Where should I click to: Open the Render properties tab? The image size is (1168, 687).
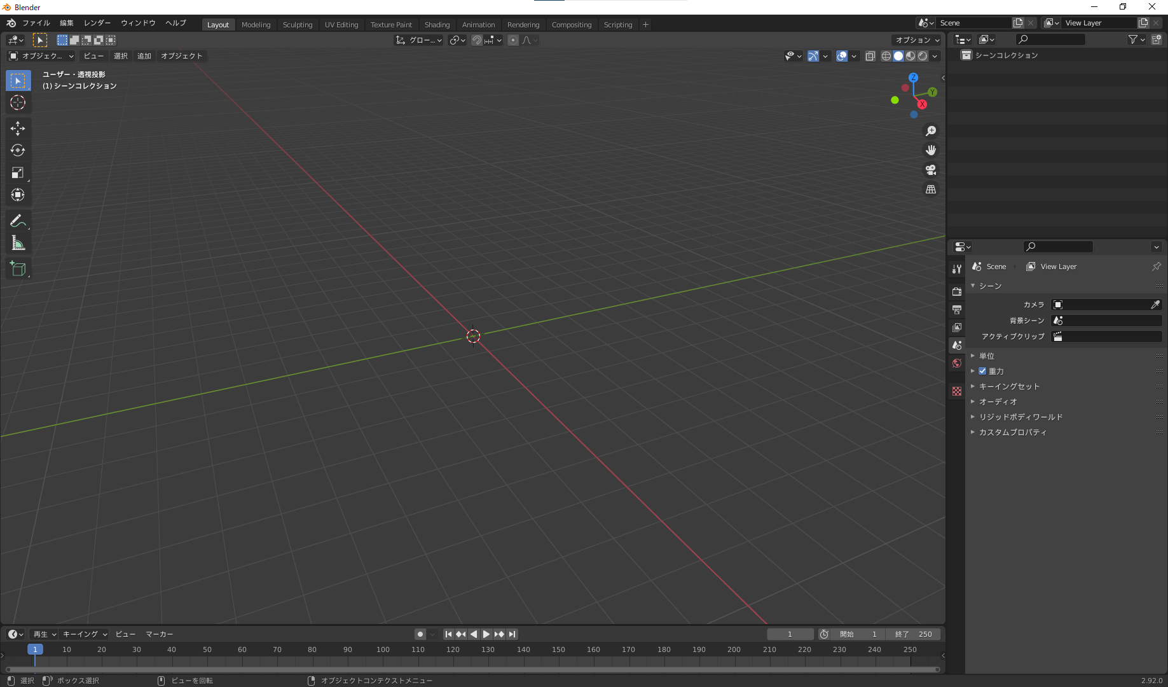pos(957,291)
